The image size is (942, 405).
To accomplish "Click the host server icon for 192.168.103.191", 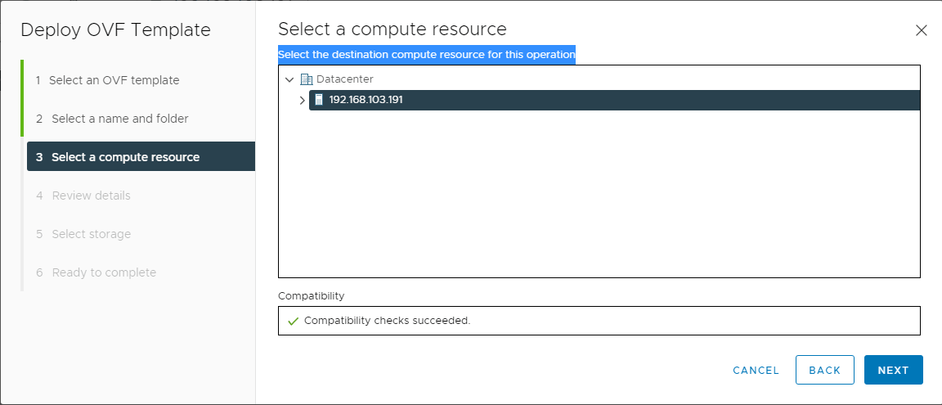I will 319,100.
